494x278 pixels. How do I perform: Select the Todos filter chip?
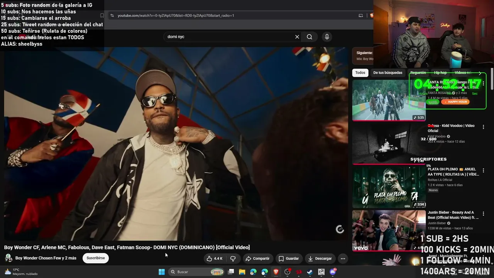pyautogui.click(x=360, y=73)
